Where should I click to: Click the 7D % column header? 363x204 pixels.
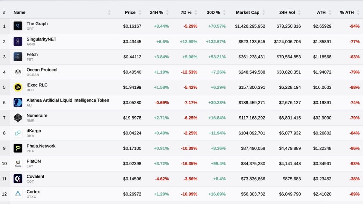(186, 13)
